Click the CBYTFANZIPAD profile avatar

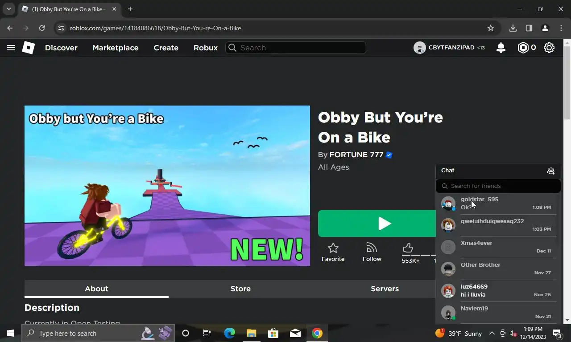pos(420,48)
